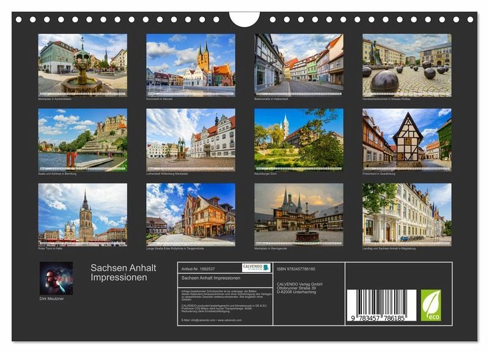Open the Tangermünde half-timbered house photo

pos(191,215)
